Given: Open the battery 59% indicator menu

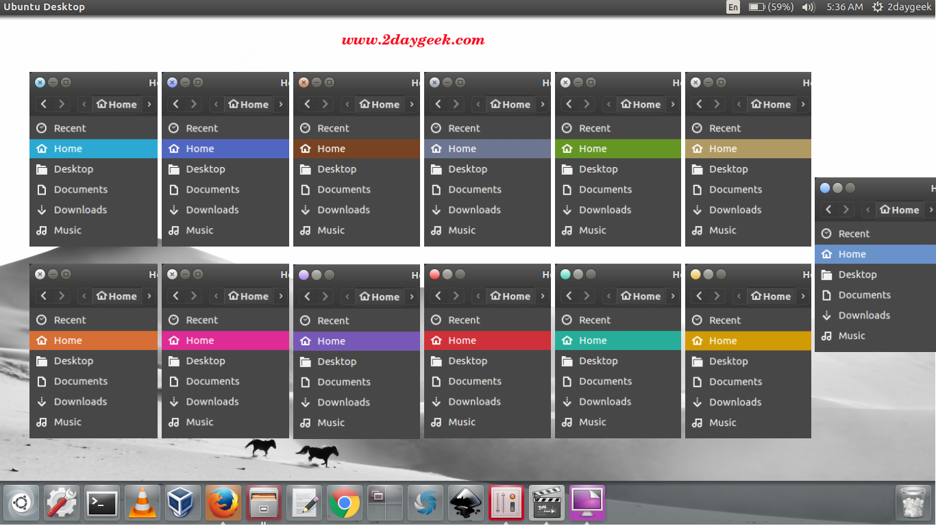Looking at the screenshot, I should [771, 7].
